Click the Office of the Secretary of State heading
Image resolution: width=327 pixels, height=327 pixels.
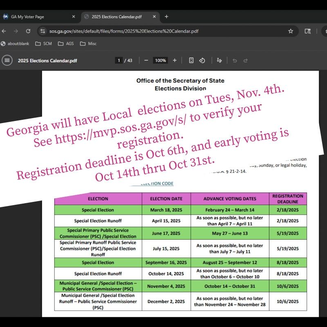click(180, 81)
